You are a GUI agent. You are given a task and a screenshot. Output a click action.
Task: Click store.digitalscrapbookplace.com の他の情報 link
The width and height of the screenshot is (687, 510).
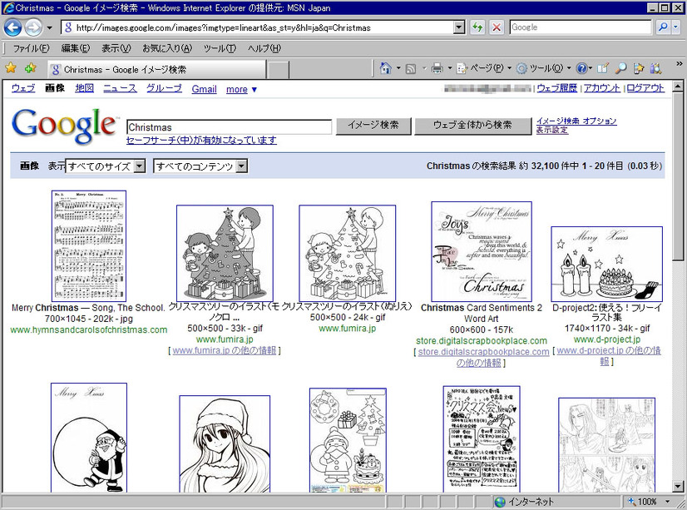482,357
